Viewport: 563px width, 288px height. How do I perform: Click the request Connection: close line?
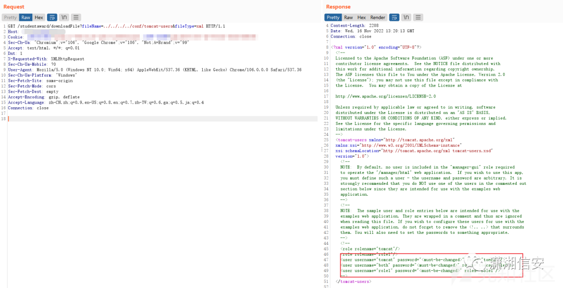28,108
